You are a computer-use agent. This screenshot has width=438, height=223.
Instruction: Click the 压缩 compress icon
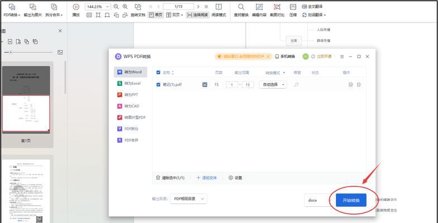tap(293, 11)
